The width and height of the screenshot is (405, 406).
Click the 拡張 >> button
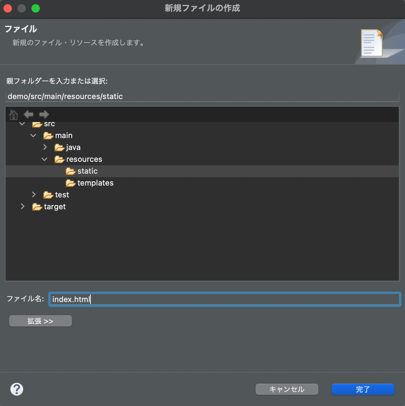coord(40,321)
